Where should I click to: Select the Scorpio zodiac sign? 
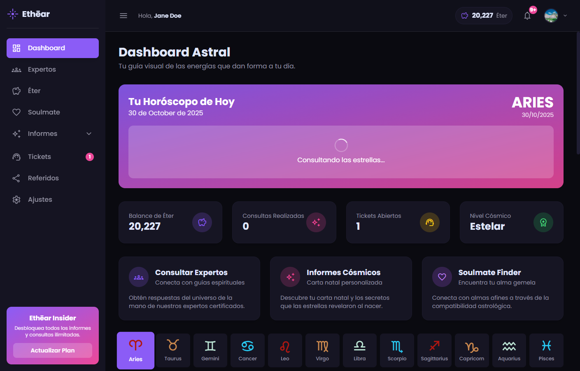coord(397,350)
